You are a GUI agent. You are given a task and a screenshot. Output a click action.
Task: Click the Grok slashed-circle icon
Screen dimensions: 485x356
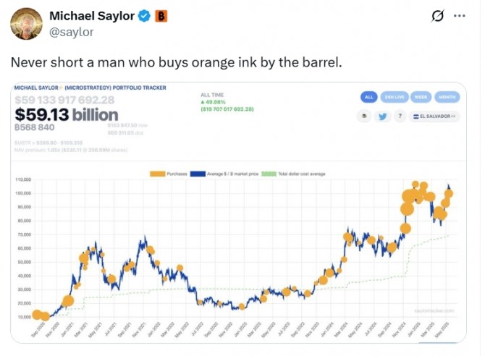coord(437,16)
